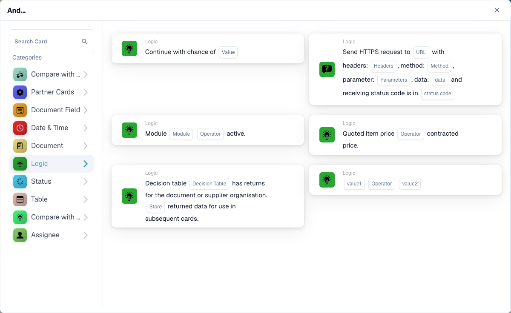511x313 pixels.
Task: Click the value1 placeholder tag
Action: coord(354,184)
